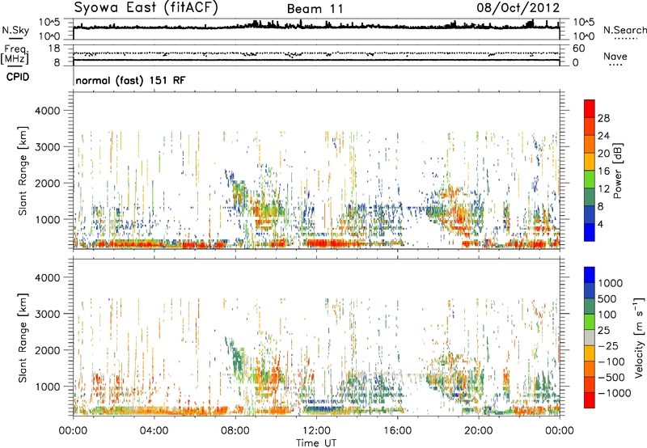The image size is (647, 448).
Task: Click the '28' power colorbar label
Action: click(x=603, y=118)
